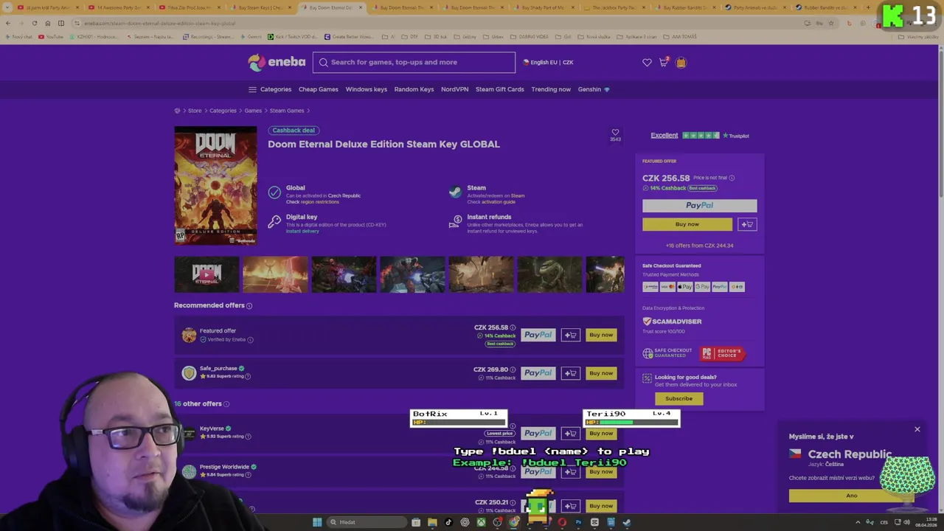
Task: Add featured offer to cart in sidebar
Action: [x=747, y=224]
